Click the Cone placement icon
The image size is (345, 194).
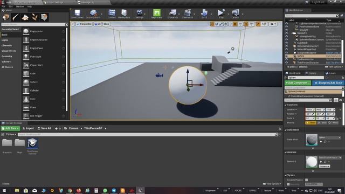coord(26,99)
